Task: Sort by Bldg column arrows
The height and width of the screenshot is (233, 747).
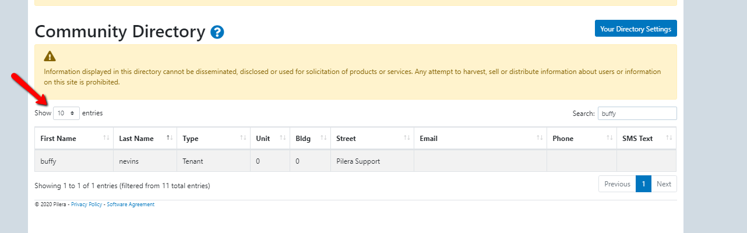Action: coord(323,138)
